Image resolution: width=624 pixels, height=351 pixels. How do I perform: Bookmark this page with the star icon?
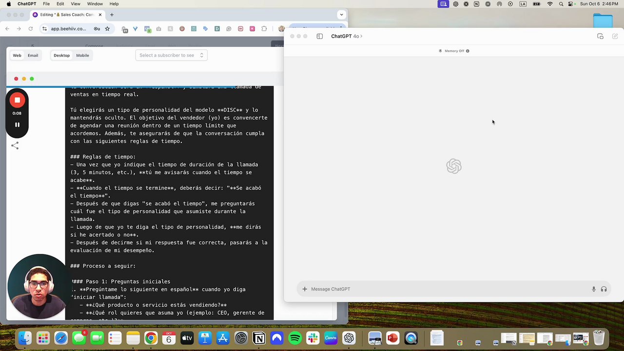[x=107, y=29]
